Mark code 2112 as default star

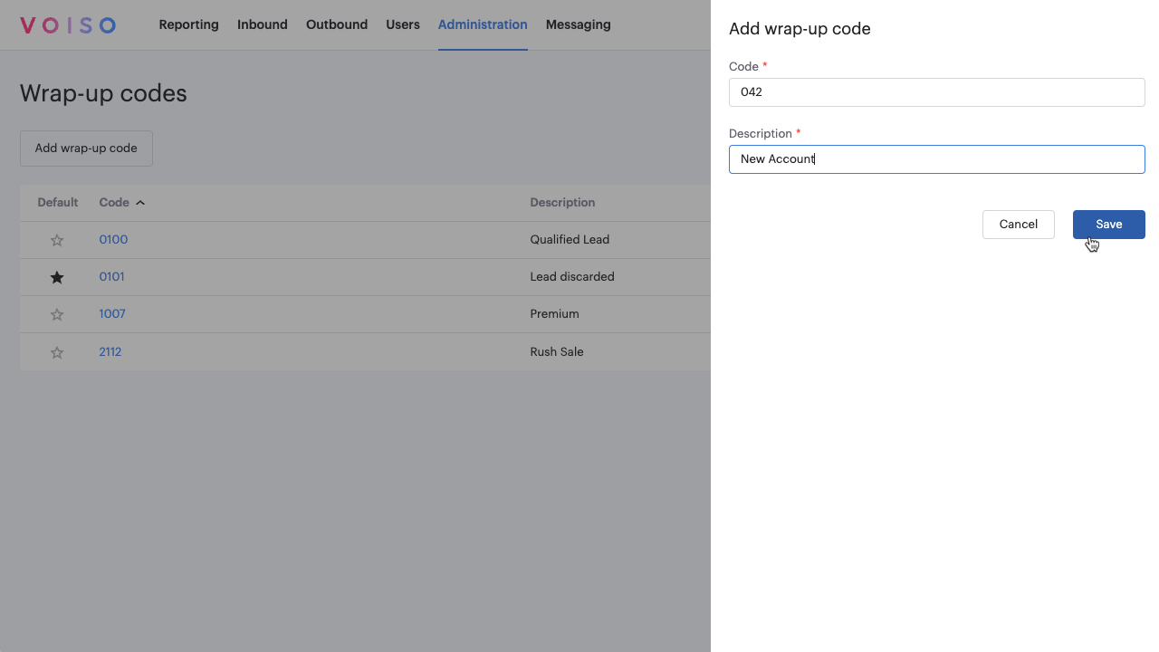point(57,352)
